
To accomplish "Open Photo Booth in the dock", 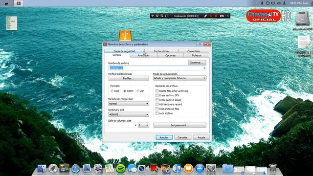I will pyautogui.click(x=155, y=169).
